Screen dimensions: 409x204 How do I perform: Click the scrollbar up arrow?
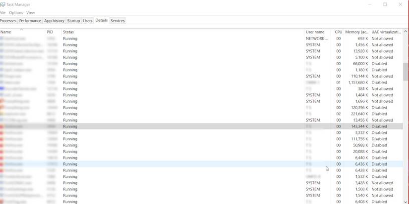point(406,32)
